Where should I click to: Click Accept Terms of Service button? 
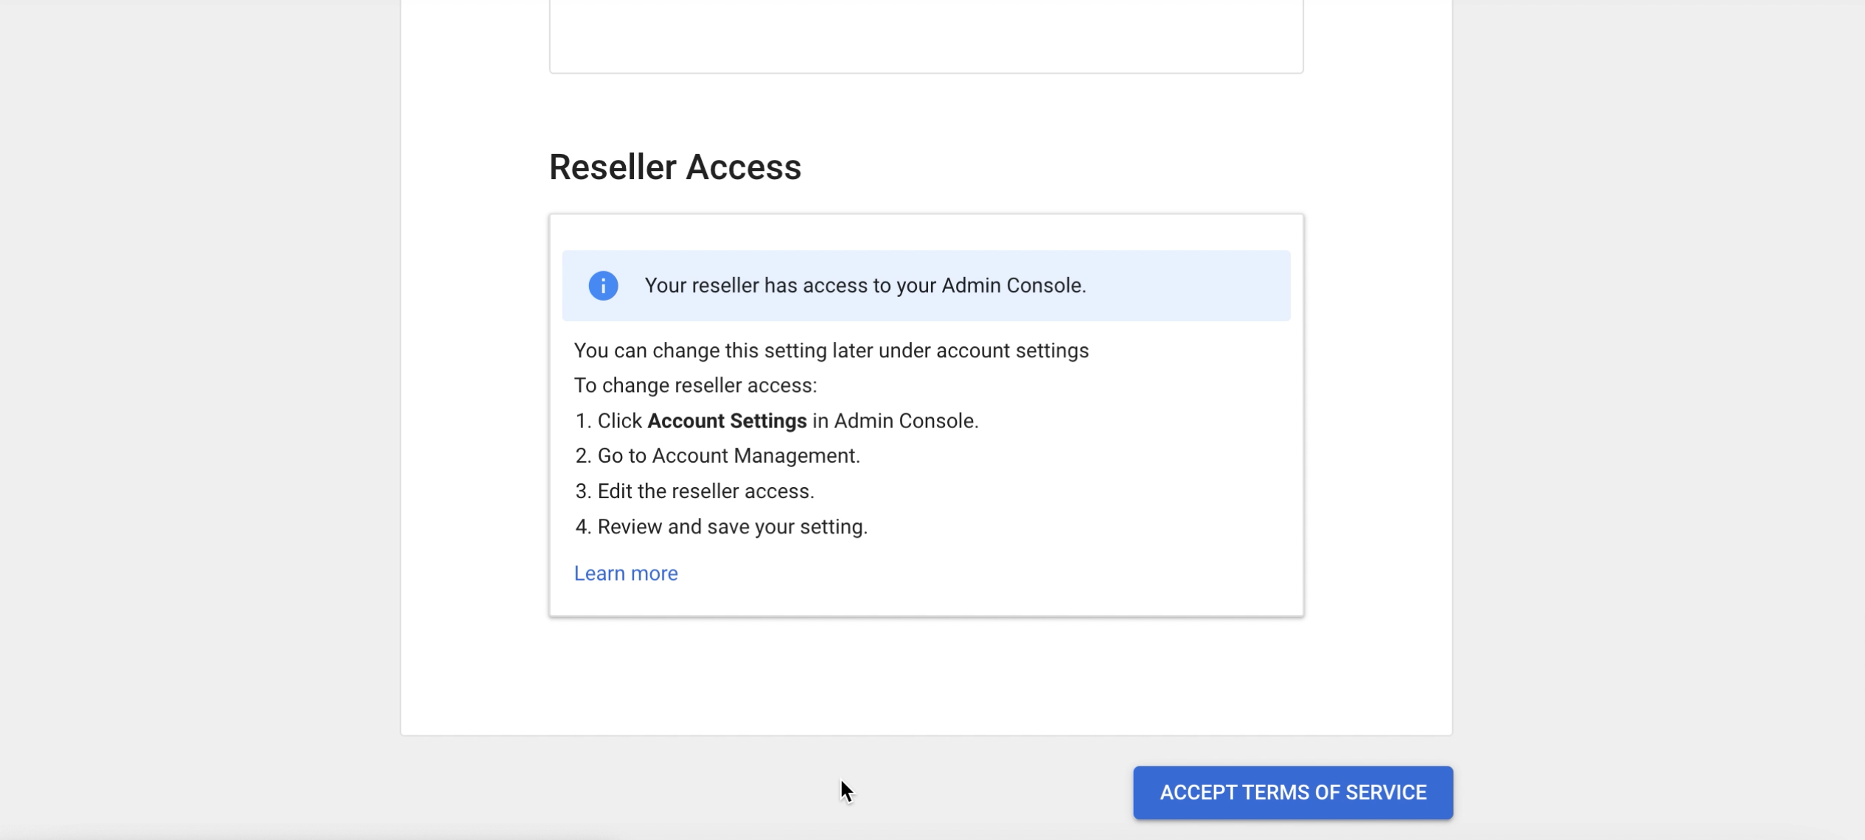pyautogui.click(x=1293, y=792)
